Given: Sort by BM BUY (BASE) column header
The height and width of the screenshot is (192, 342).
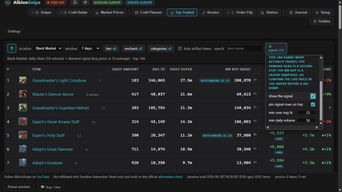Looking at the screenshot, I should click(238, 69).
